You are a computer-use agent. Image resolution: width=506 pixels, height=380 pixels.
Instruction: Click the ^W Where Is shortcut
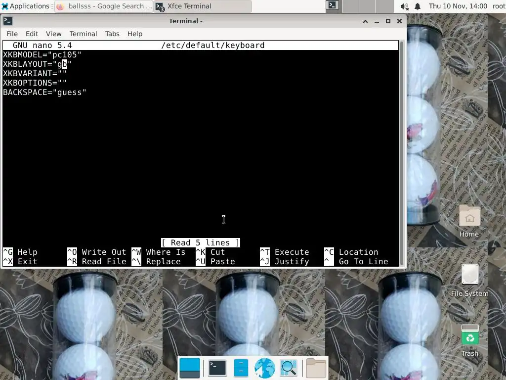click(159, 252)
